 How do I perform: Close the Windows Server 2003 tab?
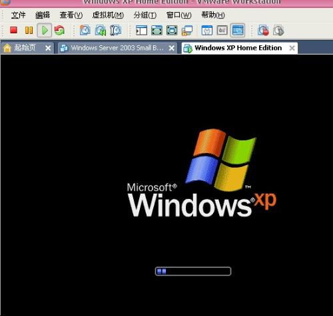pyautogui.click(x=172, y=48)
